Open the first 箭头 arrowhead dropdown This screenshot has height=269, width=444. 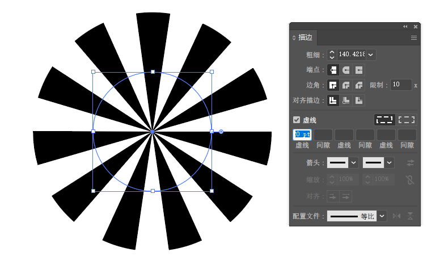(x=354, y=163)
